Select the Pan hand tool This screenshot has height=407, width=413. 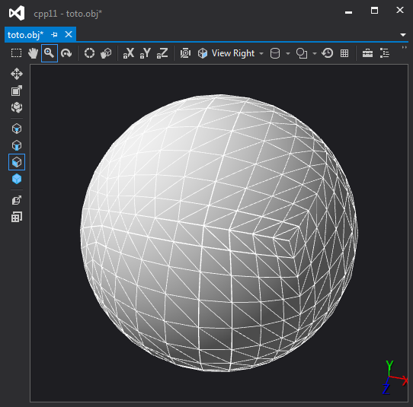point(33,53)
